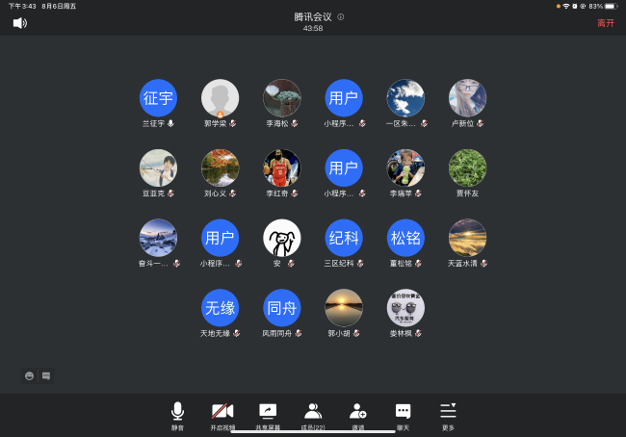
Task: Select participant 刘心义 avatar
Action: pos(220,168)
